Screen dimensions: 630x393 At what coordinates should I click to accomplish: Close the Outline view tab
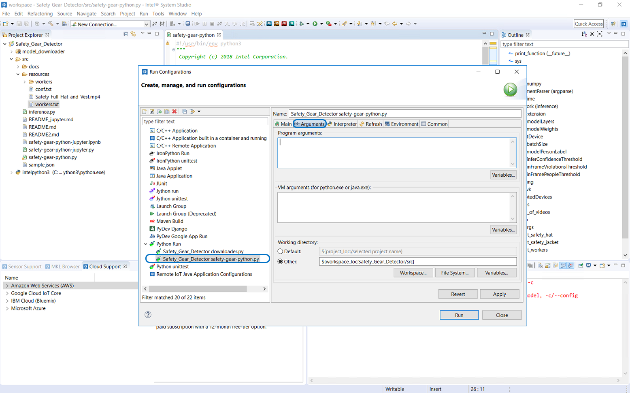tap(528, 35)
